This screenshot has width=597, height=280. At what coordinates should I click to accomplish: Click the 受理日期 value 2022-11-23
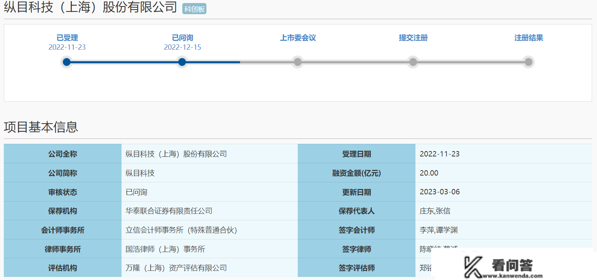pyautogui.click(x=440, y=154)
